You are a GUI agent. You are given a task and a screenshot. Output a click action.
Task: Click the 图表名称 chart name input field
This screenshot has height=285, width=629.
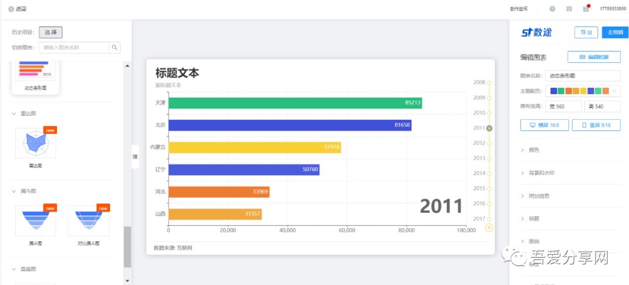tap(583, 76)
